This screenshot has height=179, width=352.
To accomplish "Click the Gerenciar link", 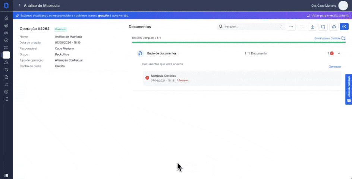I will (x=334, y=66).
